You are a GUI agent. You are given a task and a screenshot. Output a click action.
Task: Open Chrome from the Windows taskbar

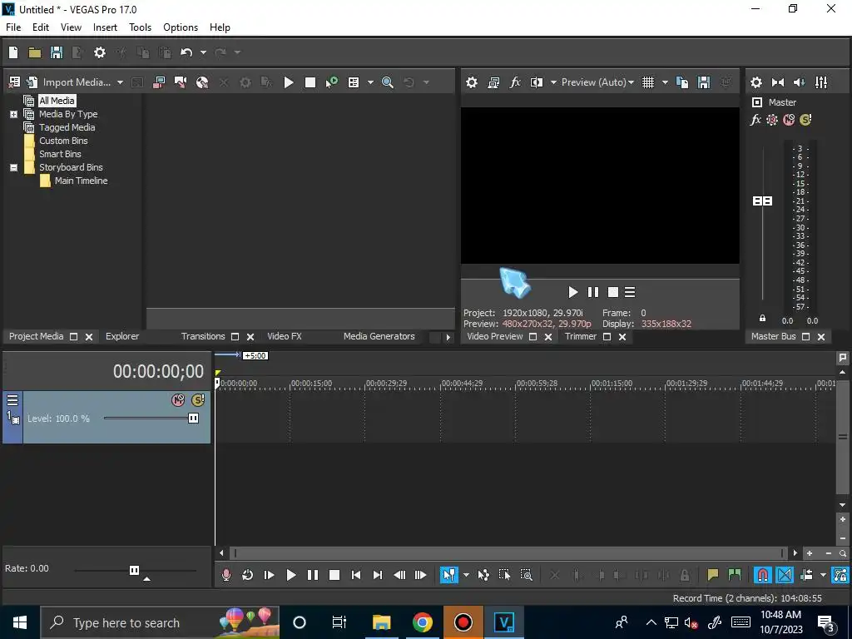(422, 622)
